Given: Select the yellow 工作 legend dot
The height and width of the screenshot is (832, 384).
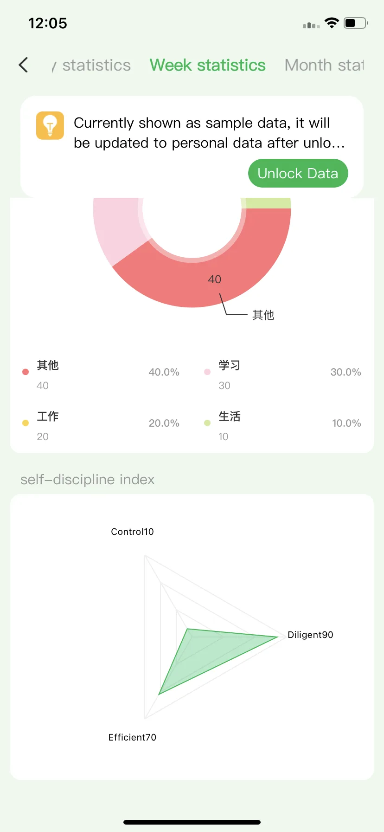Looking at the screenshot, I should [26, 423].
